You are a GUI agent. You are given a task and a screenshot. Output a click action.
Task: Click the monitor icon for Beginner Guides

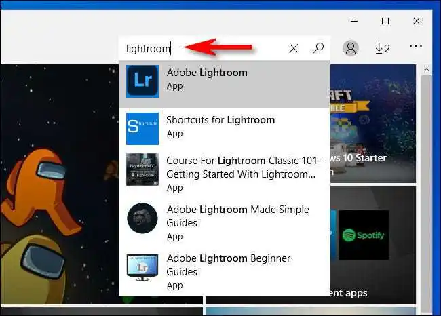(142, 267)
